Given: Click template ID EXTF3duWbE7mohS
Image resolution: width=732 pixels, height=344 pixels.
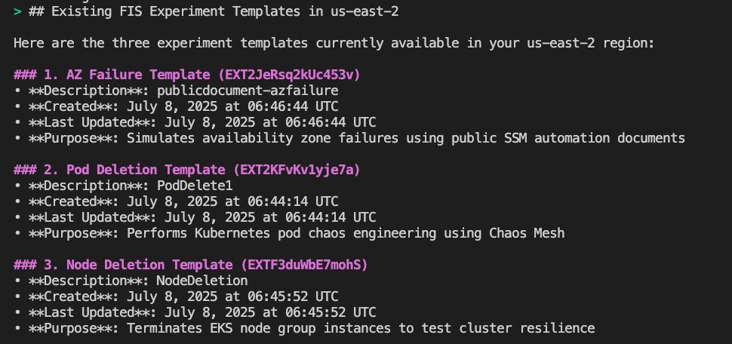Looking at the screenshot, I should pos(303,265).
